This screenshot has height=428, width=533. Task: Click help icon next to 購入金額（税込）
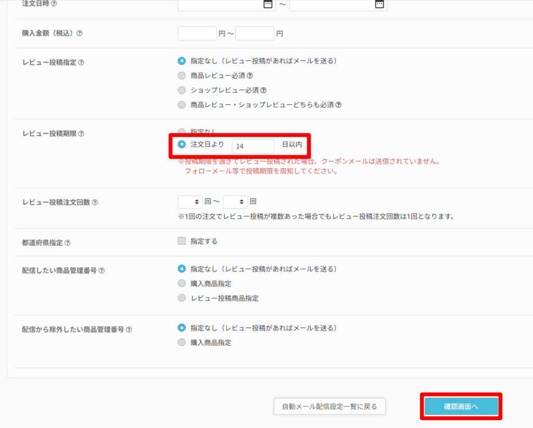coord(80,33)
